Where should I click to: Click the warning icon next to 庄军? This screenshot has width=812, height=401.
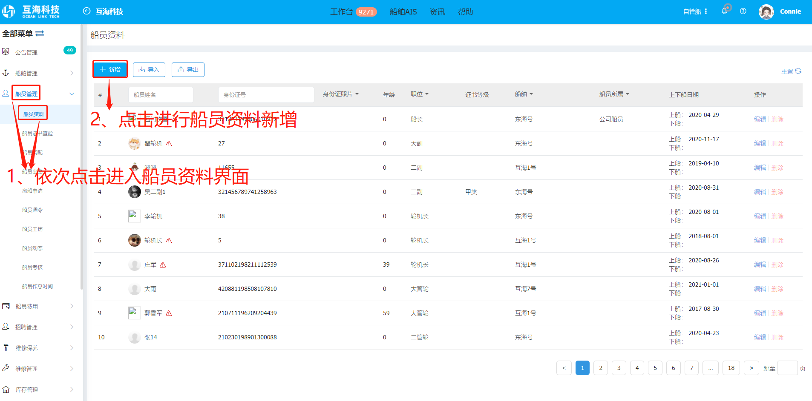click(163, 265)
